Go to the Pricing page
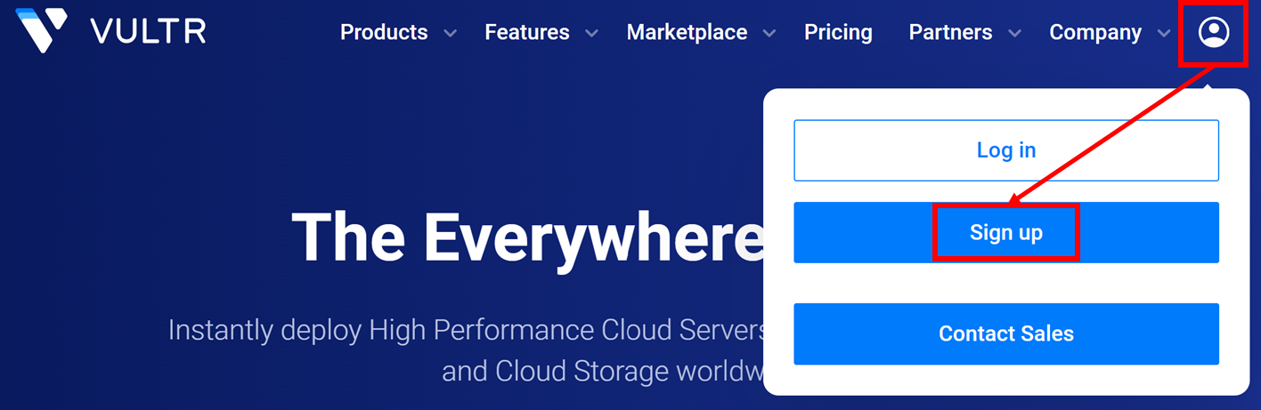 coord(838,33)
